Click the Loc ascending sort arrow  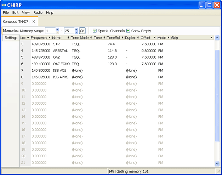pyautogui.click(x=28, y=37)
